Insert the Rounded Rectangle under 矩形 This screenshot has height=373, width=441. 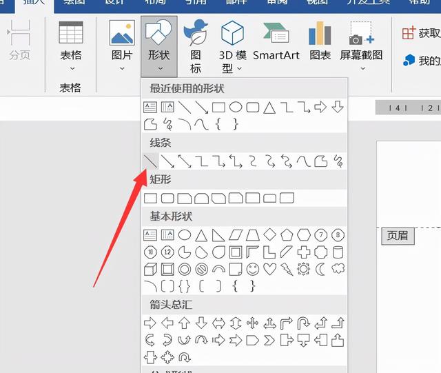pyautogui.click(x=167, y=198)
